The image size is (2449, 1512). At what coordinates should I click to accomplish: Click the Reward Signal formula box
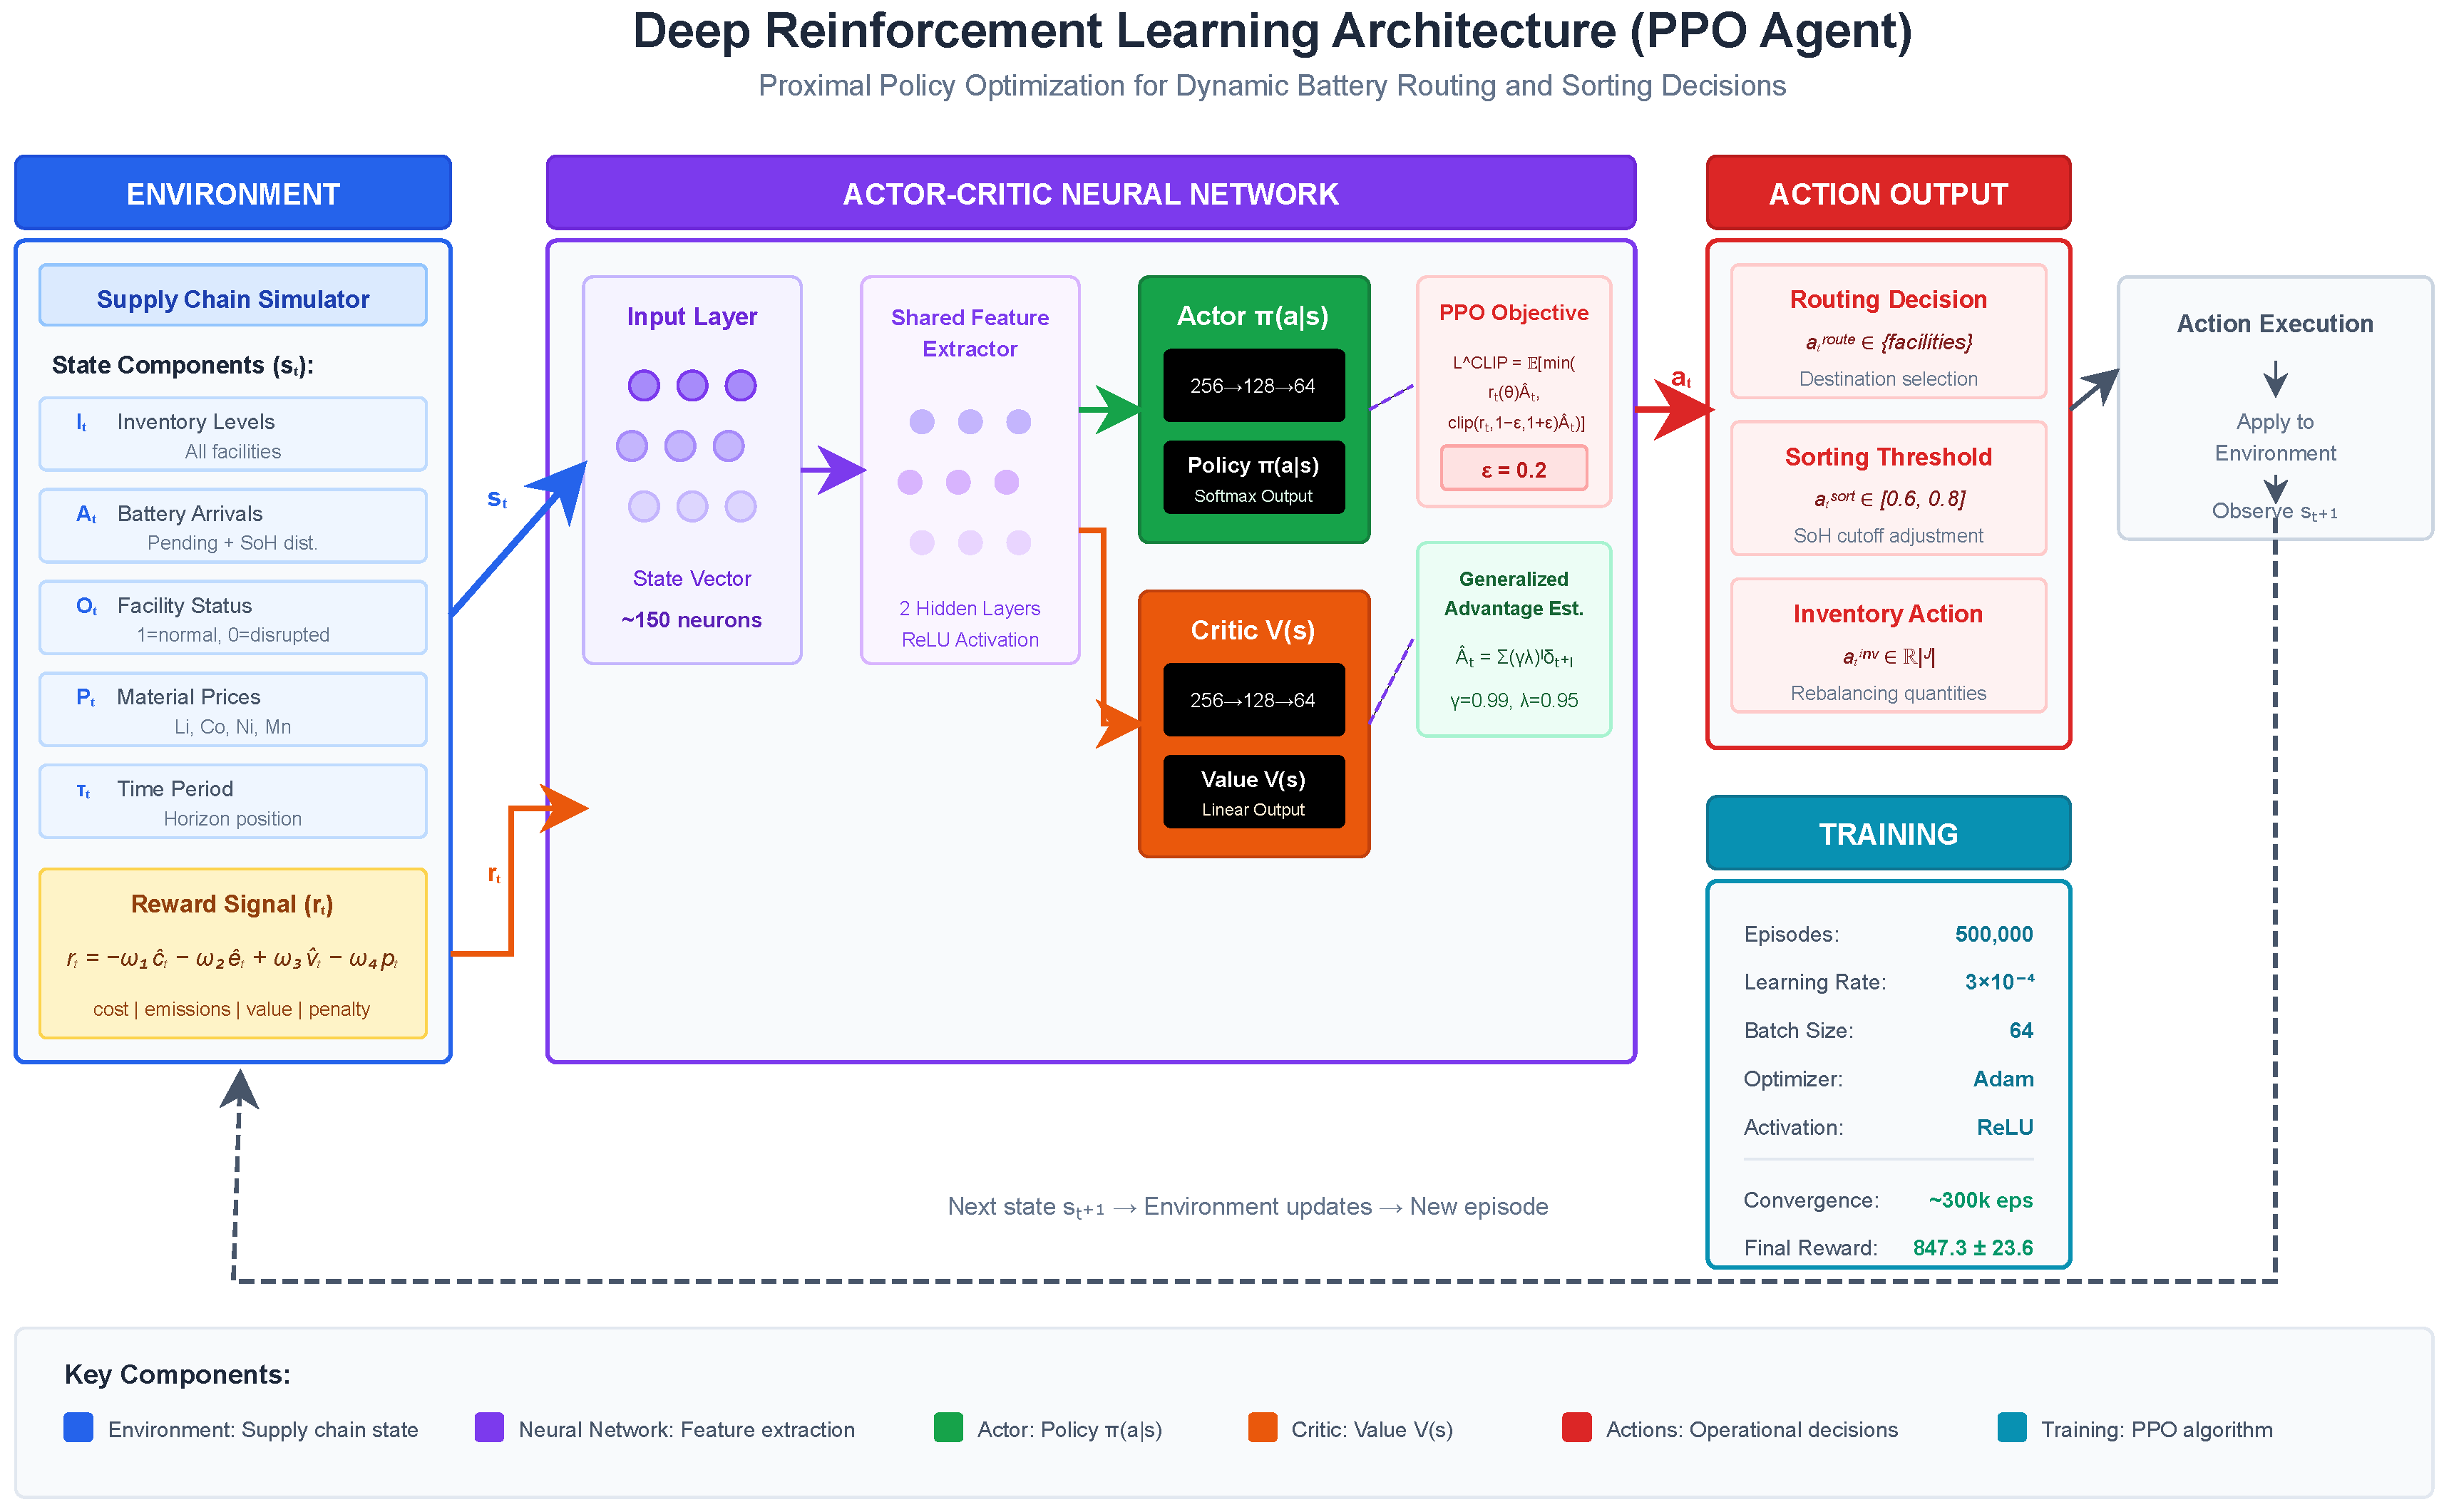233,953
